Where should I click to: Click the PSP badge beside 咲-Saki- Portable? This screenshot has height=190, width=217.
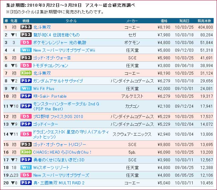[26, 96]
